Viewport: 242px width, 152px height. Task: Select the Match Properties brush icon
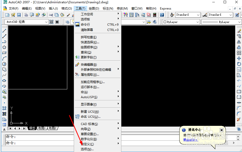[68, 15]
